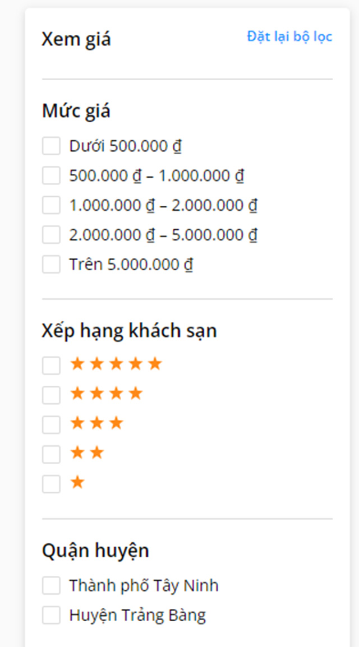Check the 'Dưới 500.000 đ' price filter
Viewport: 359px width, 647px height.
[x=51, y=146]
